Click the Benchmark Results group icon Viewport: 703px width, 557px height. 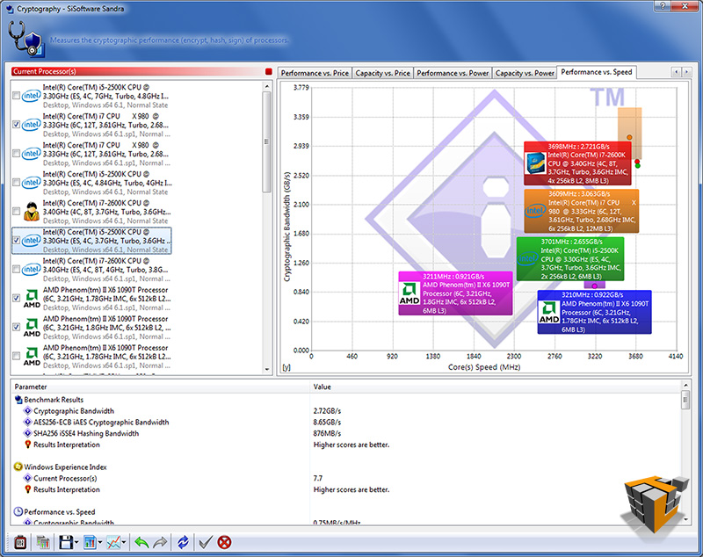pyautogui.click(x=18, y=399)
